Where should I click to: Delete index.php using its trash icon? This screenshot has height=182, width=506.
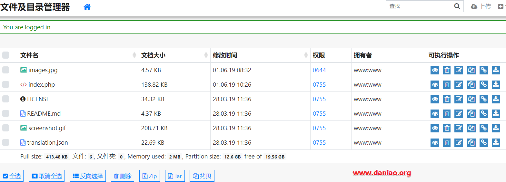pos(447,85)
